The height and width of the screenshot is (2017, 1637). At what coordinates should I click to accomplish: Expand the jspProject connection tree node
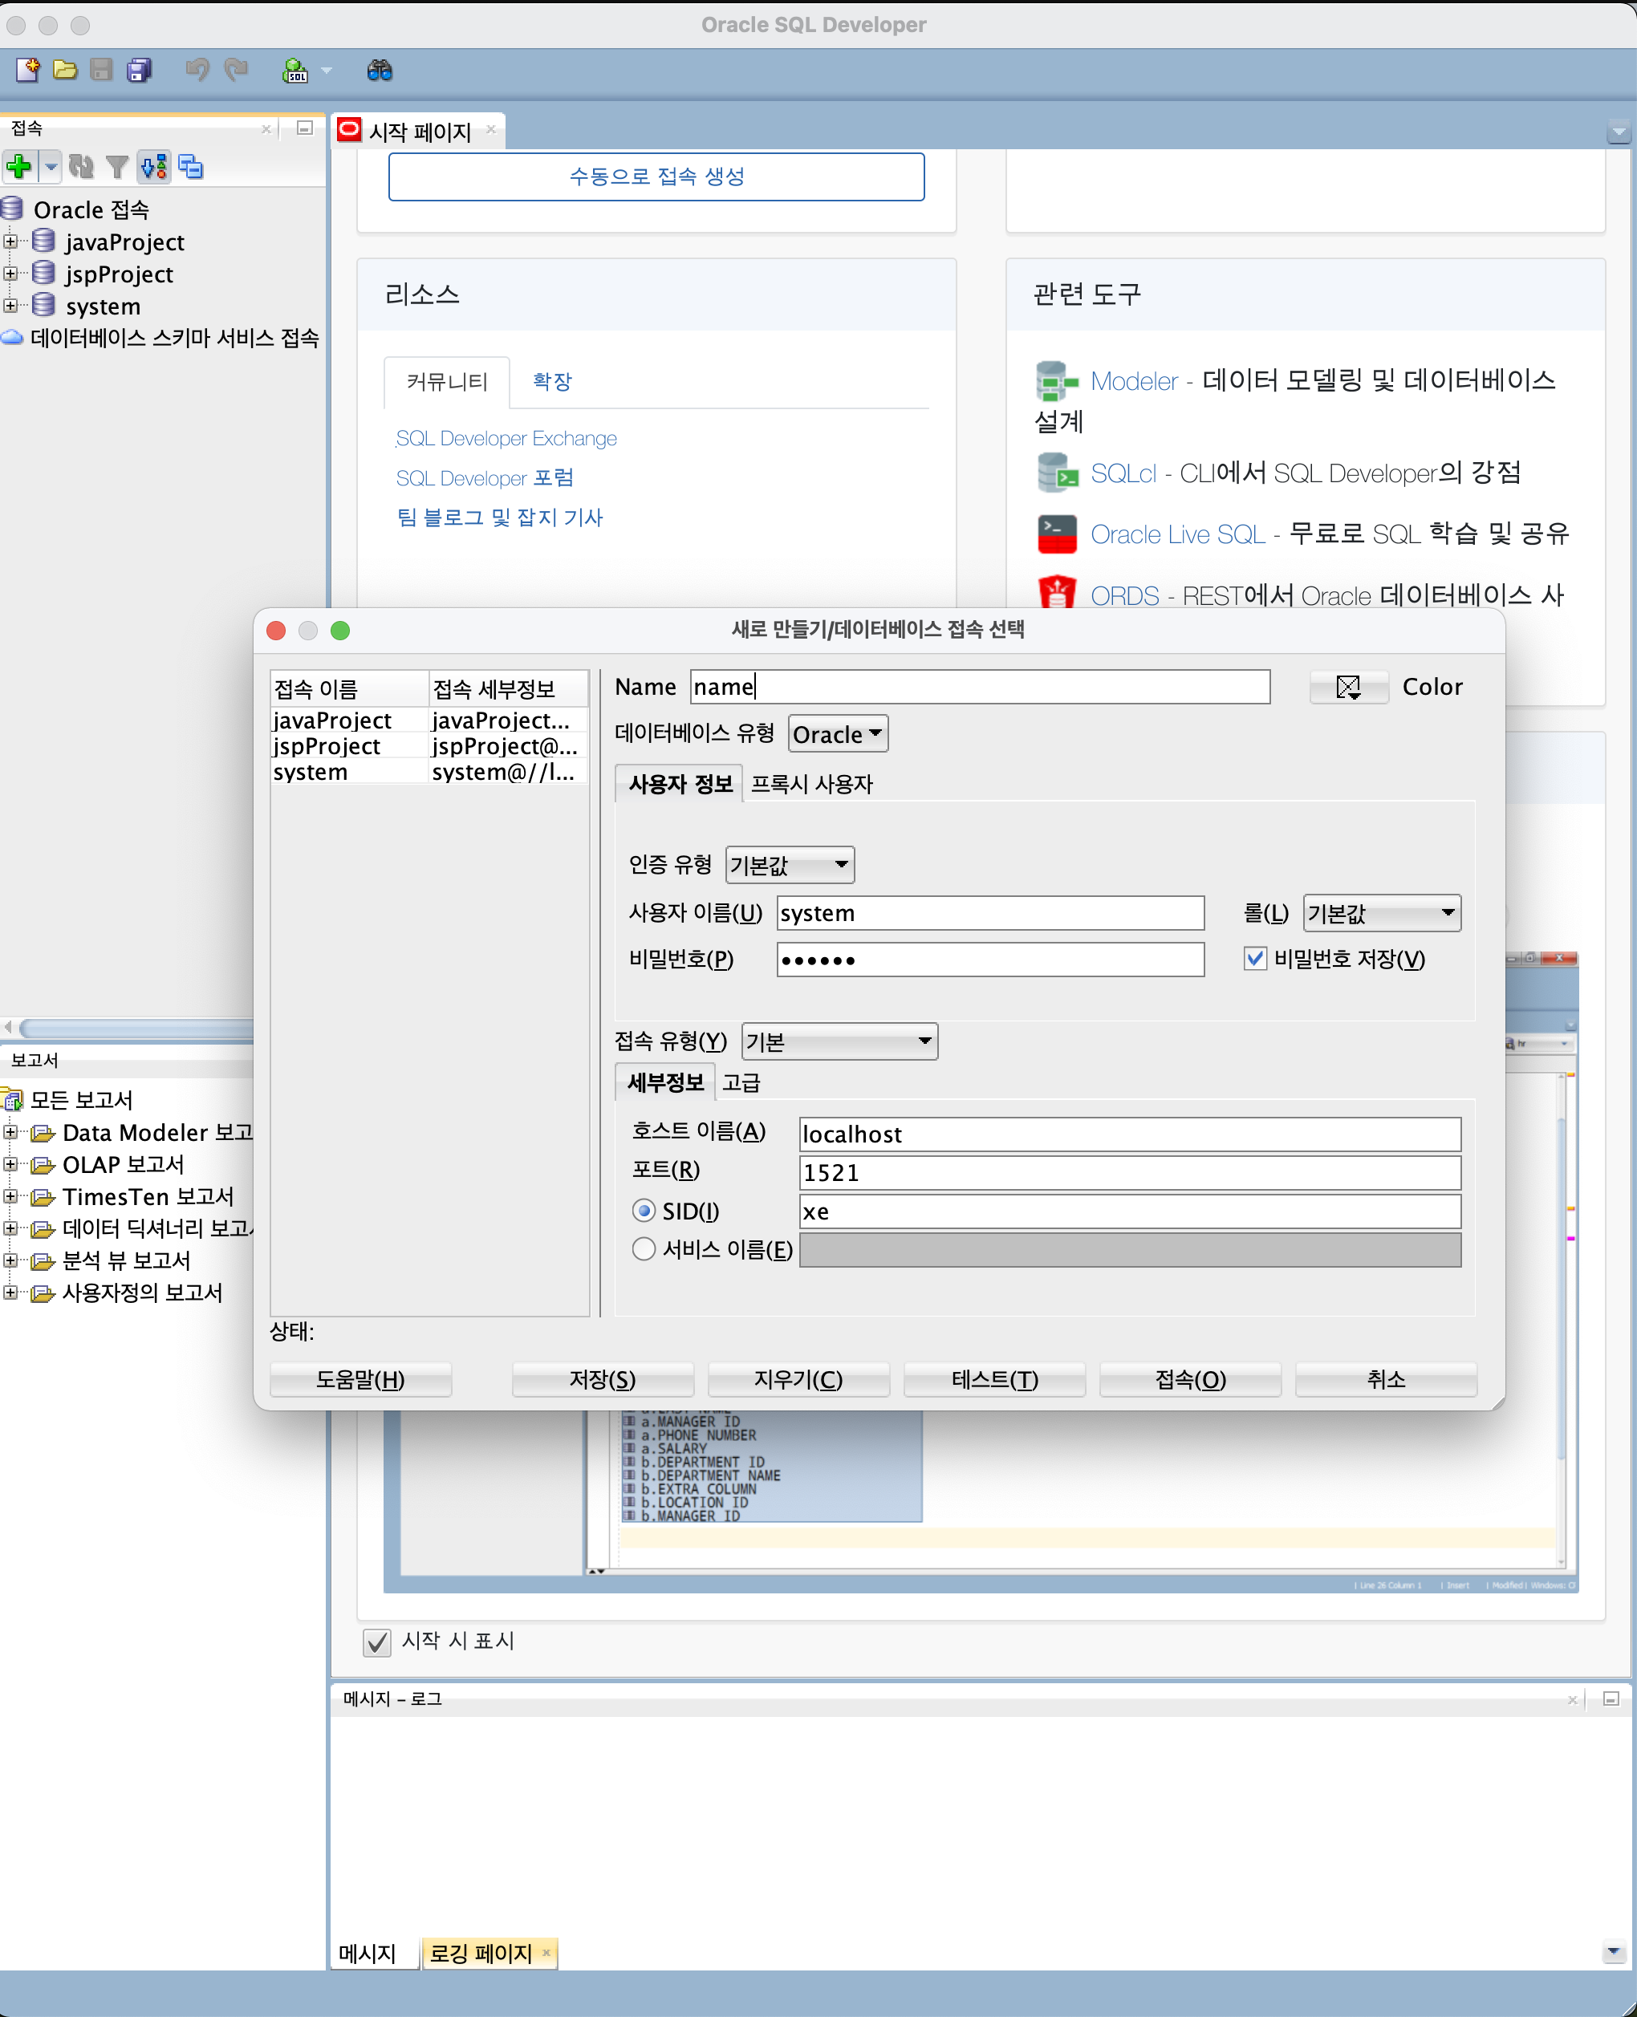[10, 274]
